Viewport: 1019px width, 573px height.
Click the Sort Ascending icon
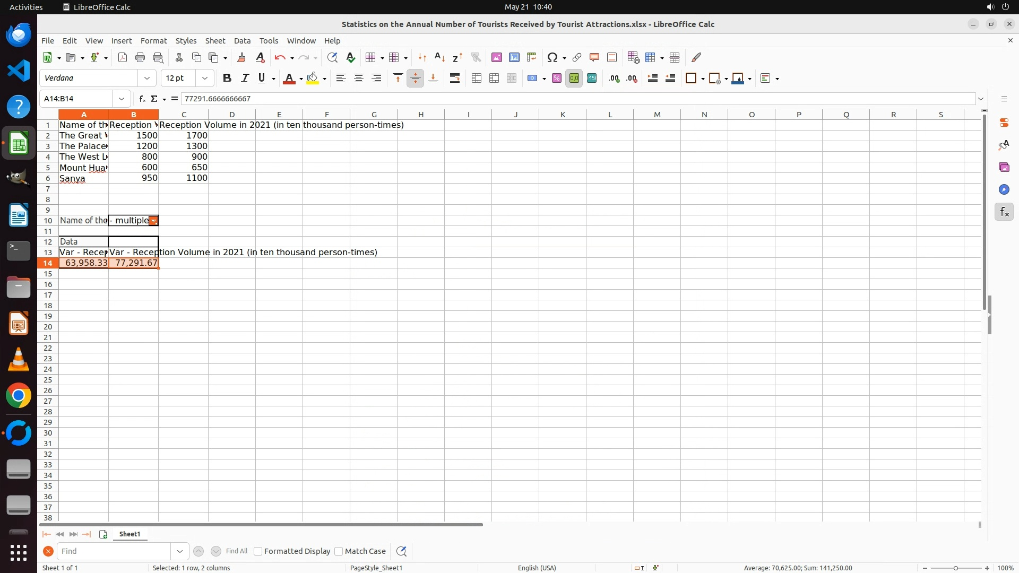coord(439,57)
